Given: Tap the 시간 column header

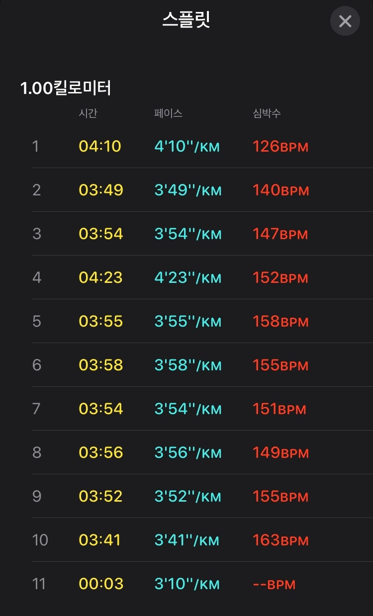Looking at the screenshot, I should (x=88, y=113).
